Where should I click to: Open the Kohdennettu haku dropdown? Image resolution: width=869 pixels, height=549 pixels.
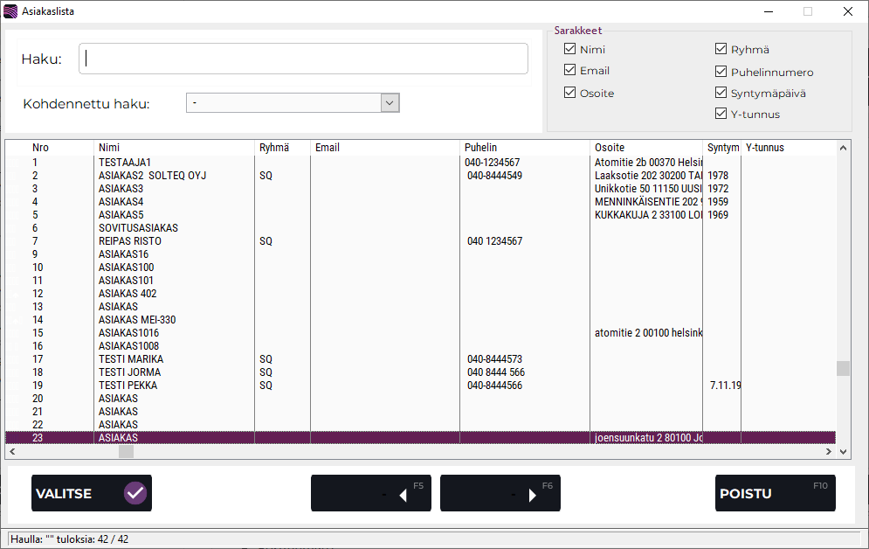click(x=390, y=103)
